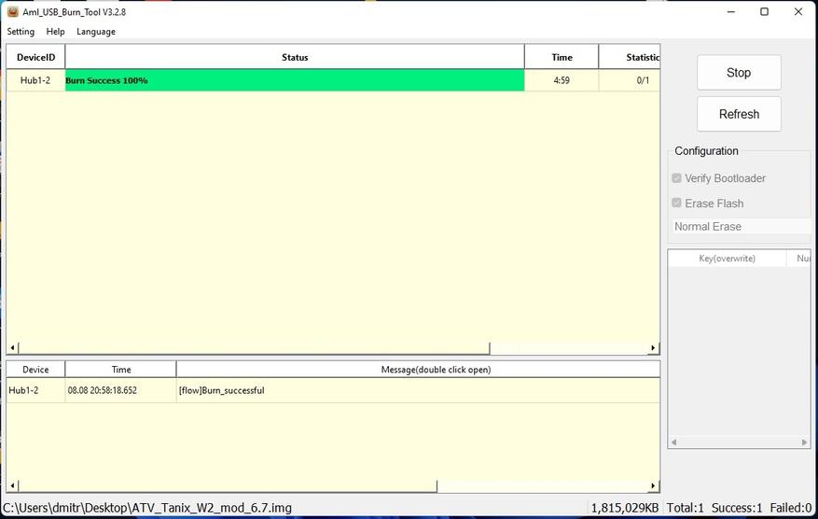Click the device list horizontal scrollbar thumb
The width and height of the screenshot is (818, 519).
point(255,348)
